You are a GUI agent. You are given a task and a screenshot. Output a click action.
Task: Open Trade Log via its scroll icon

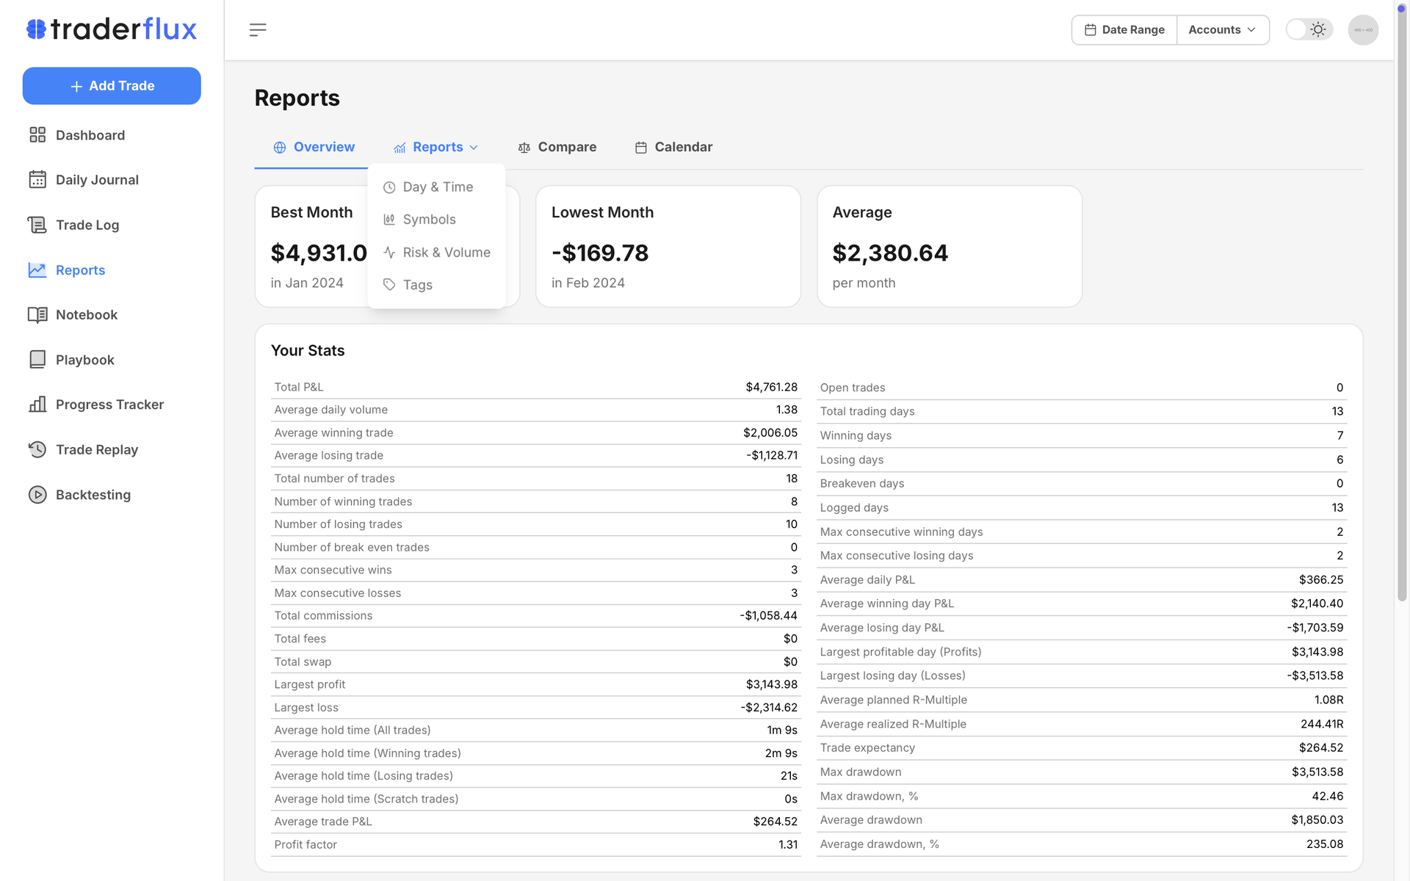pos(37,225)
